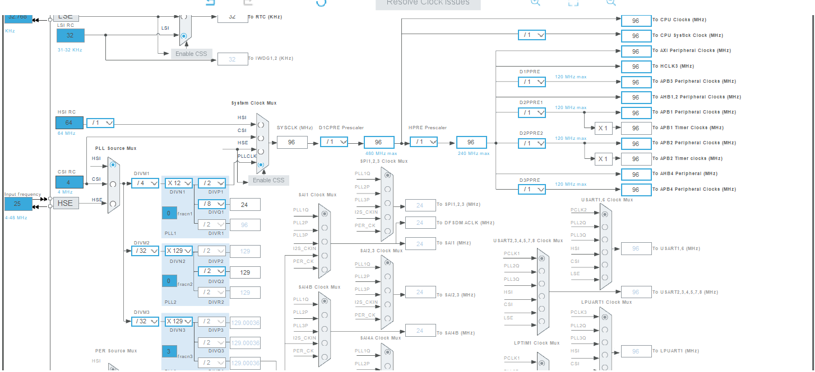The image size is (815, 372).
Task: Select the zoom-out magnifier icon
Action: [611, 3]
